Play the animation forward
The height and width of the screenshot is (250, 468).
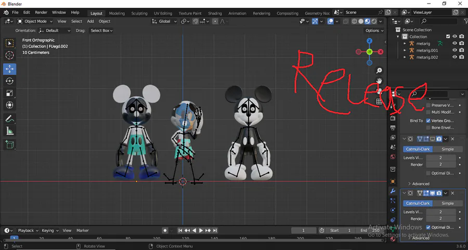tap(201, 230)
